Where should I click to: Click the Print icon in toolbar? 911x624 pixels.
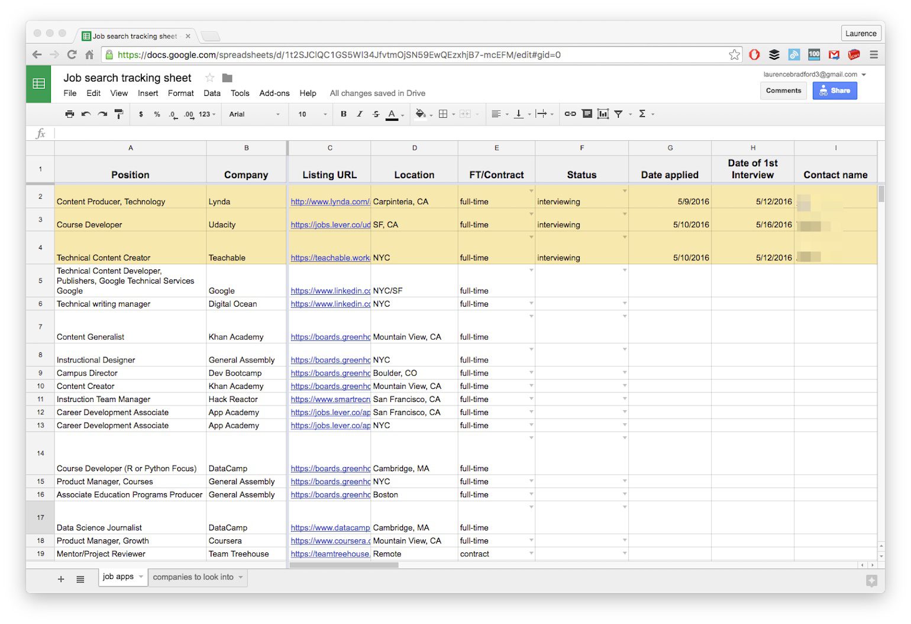coord(70,114)
